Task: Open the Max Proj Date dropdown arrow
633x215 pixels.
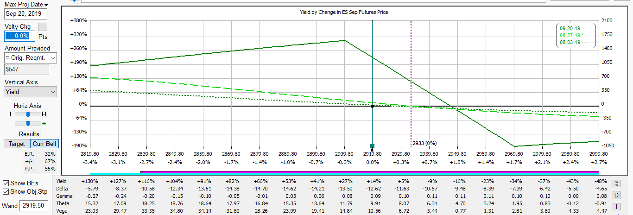Action: (46, 5)
